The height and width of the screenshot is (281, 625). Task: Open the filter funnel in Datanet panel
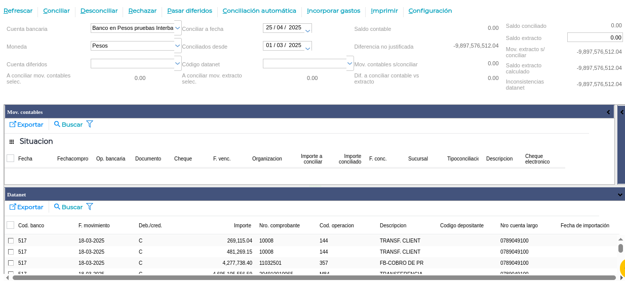click(90, 207)
